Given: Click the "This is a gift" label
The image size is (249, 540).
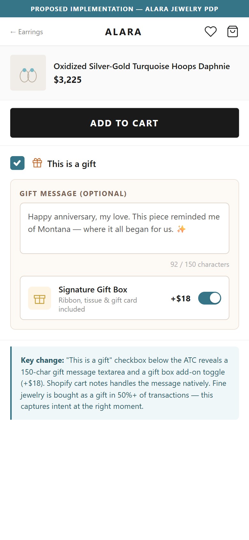Looking at the screenshot, I should tap(72, 164).
